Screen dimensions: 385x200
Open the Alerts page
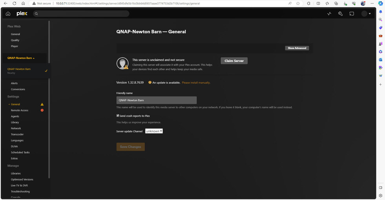click(x=14, y=83)
